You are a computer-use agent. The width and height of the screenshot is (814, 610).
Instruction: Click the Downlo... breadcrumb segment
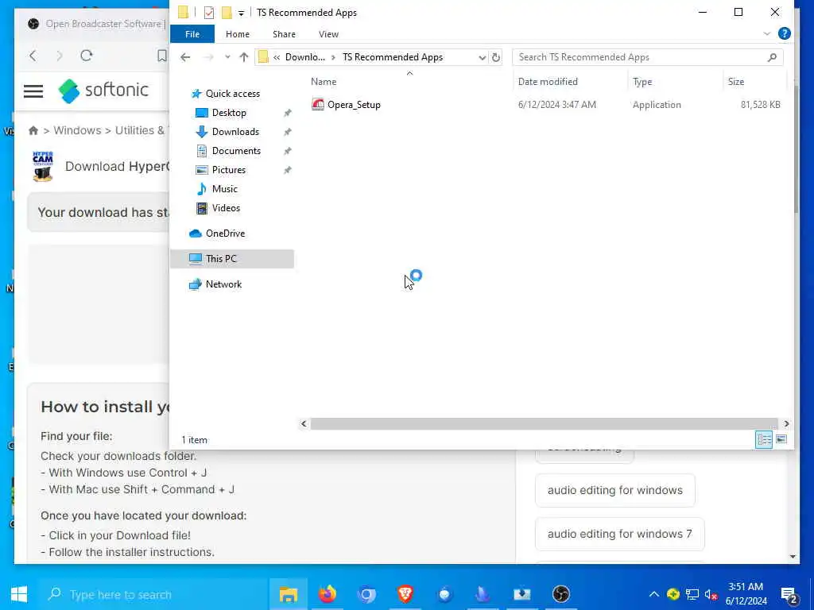coord(304,57)
